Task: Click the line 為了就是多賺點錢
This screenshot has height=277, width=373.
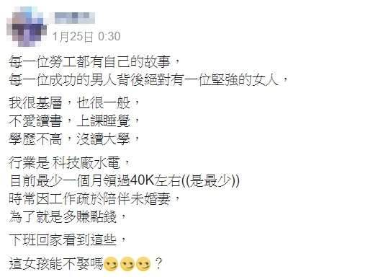Action: (x=63, y=217)
